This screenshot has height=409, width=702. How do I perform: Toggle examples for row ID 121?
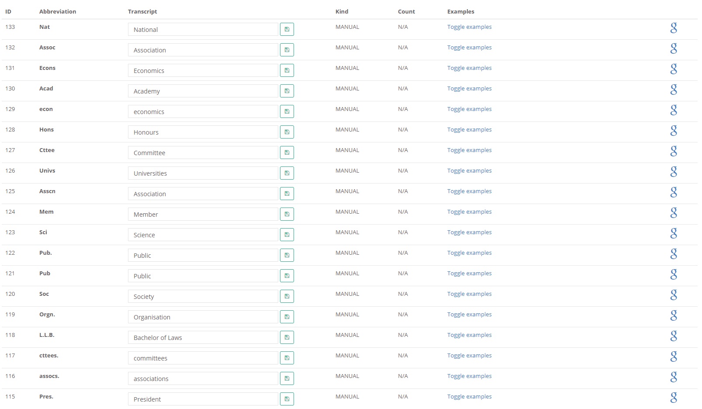point(469,274)
